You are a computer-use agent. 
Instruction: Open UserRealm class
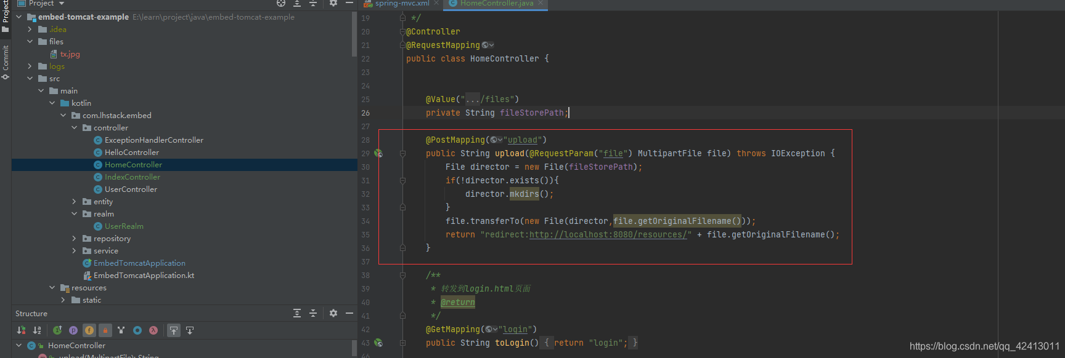point(119,226)
